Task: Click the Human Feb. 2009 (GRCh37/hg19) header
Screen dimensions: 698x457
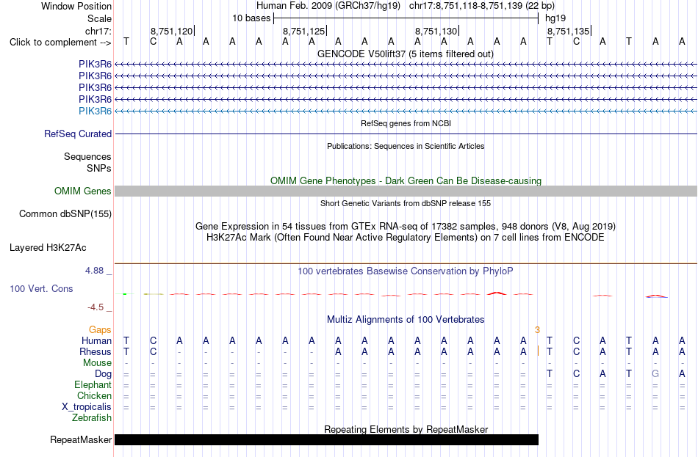Action: pos(328,6)
